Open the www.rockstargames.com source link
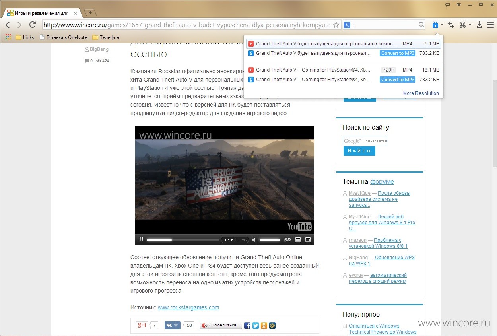The image size is (497, 336). pos(188,307)
